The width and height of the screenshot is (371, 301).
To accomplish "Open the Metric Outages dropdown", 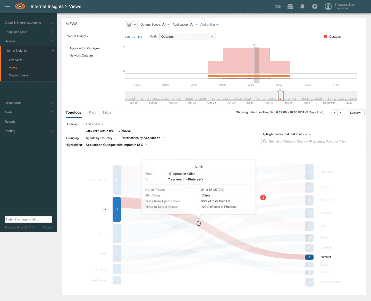I will [x=187, y=37].
